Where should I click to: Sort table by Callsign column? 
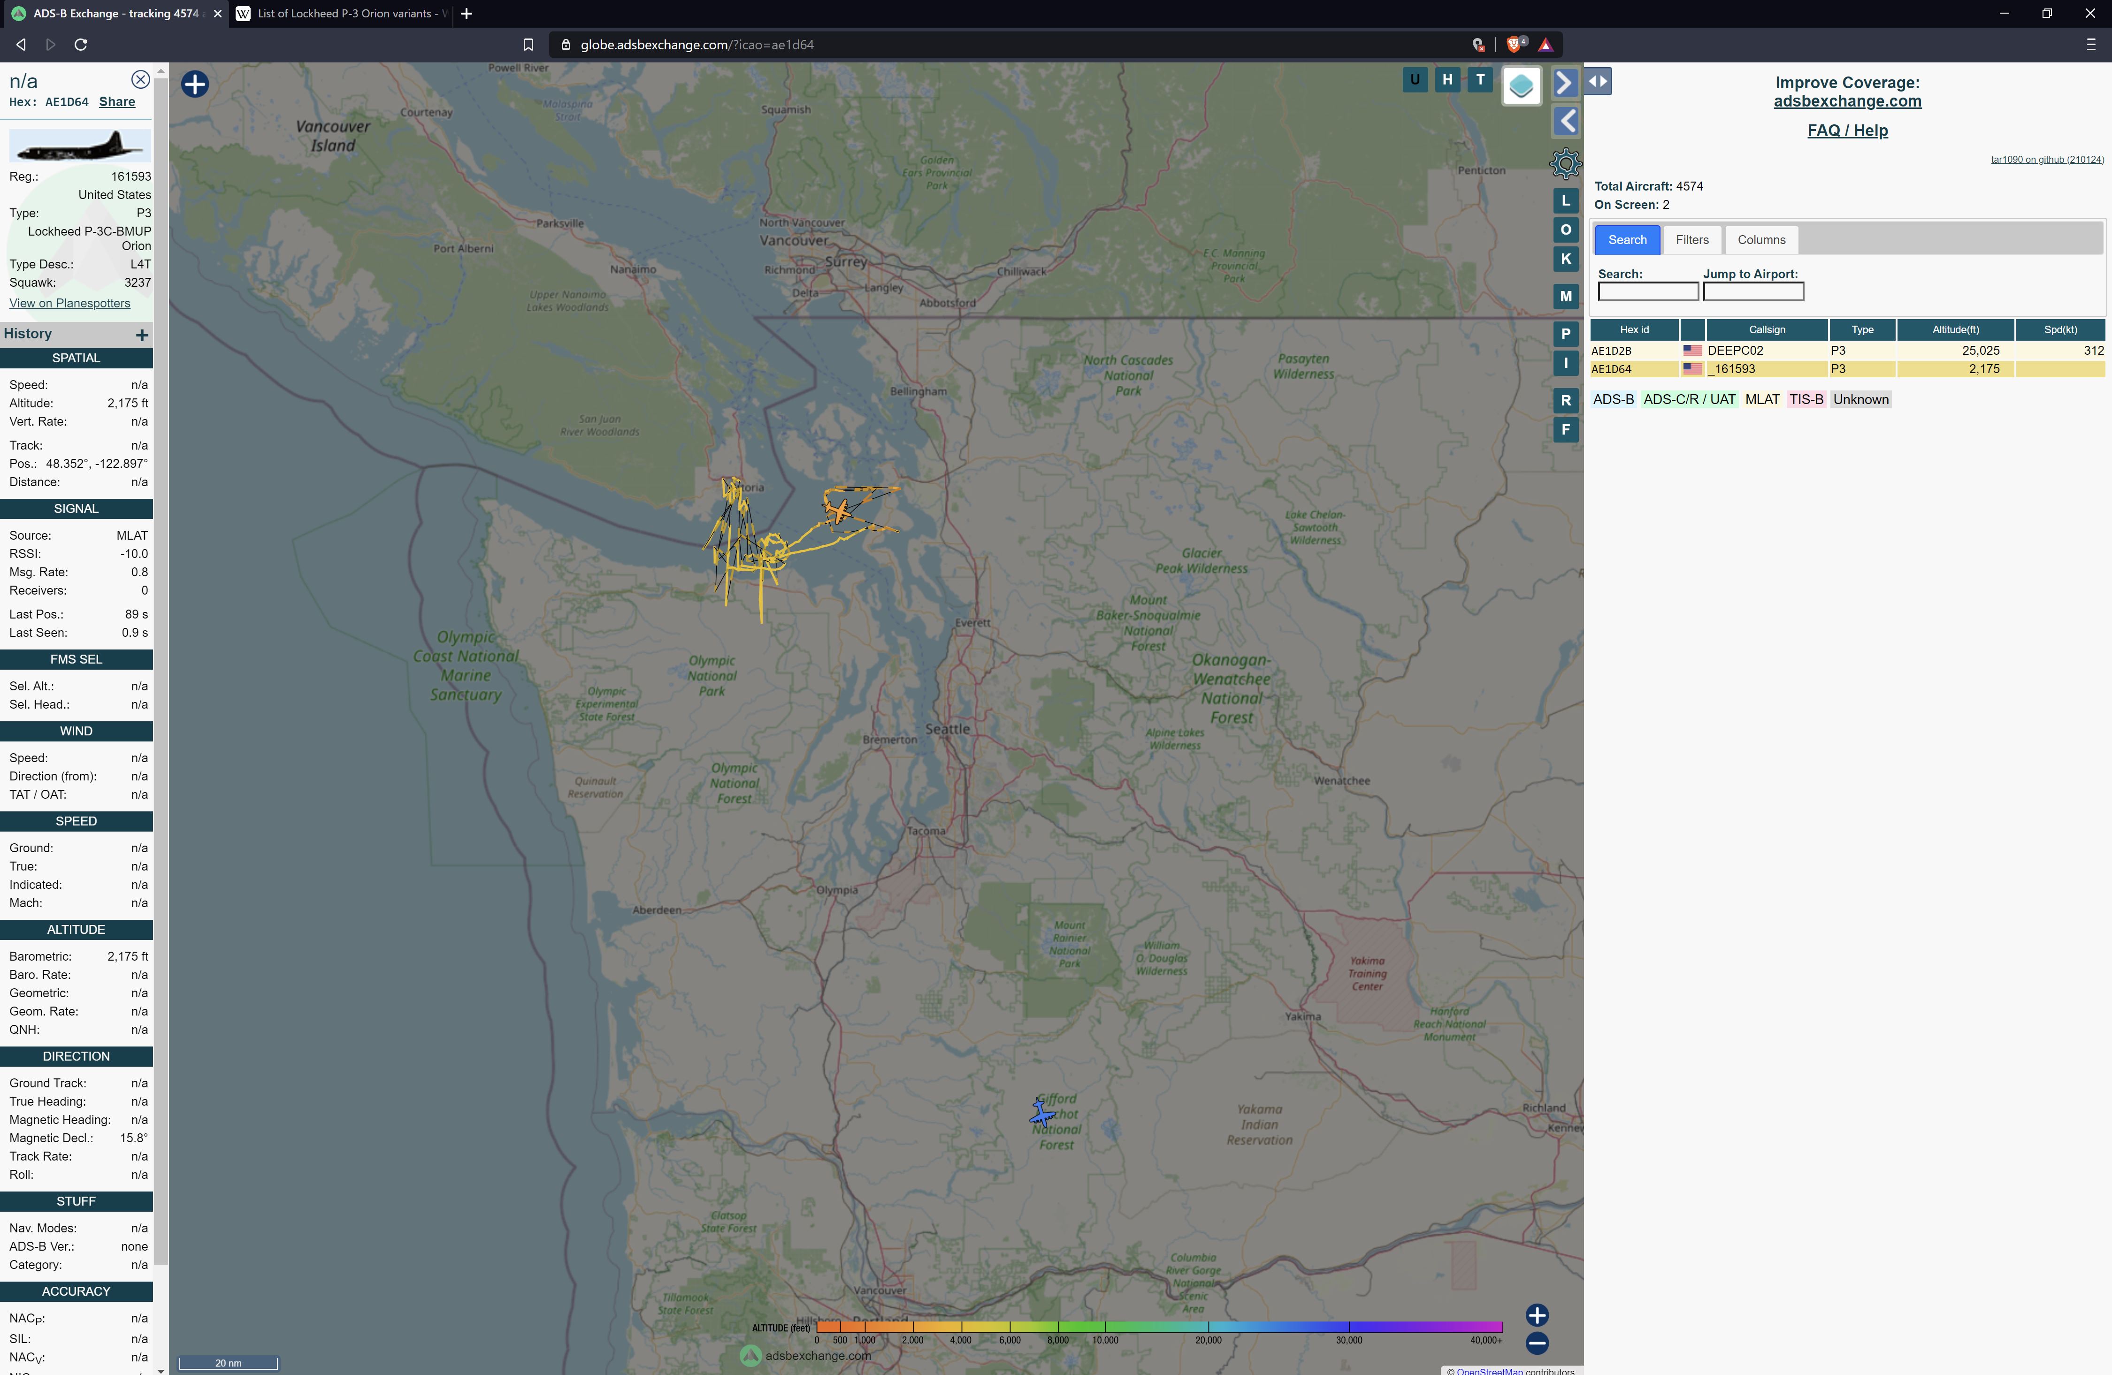click(1766, 330)
